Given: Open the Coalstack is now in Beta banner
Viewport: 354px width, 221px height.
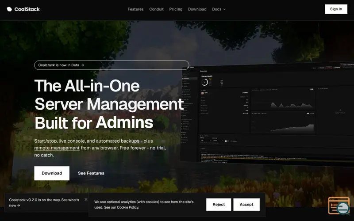Looking at the screenshot, I should 112,65.
